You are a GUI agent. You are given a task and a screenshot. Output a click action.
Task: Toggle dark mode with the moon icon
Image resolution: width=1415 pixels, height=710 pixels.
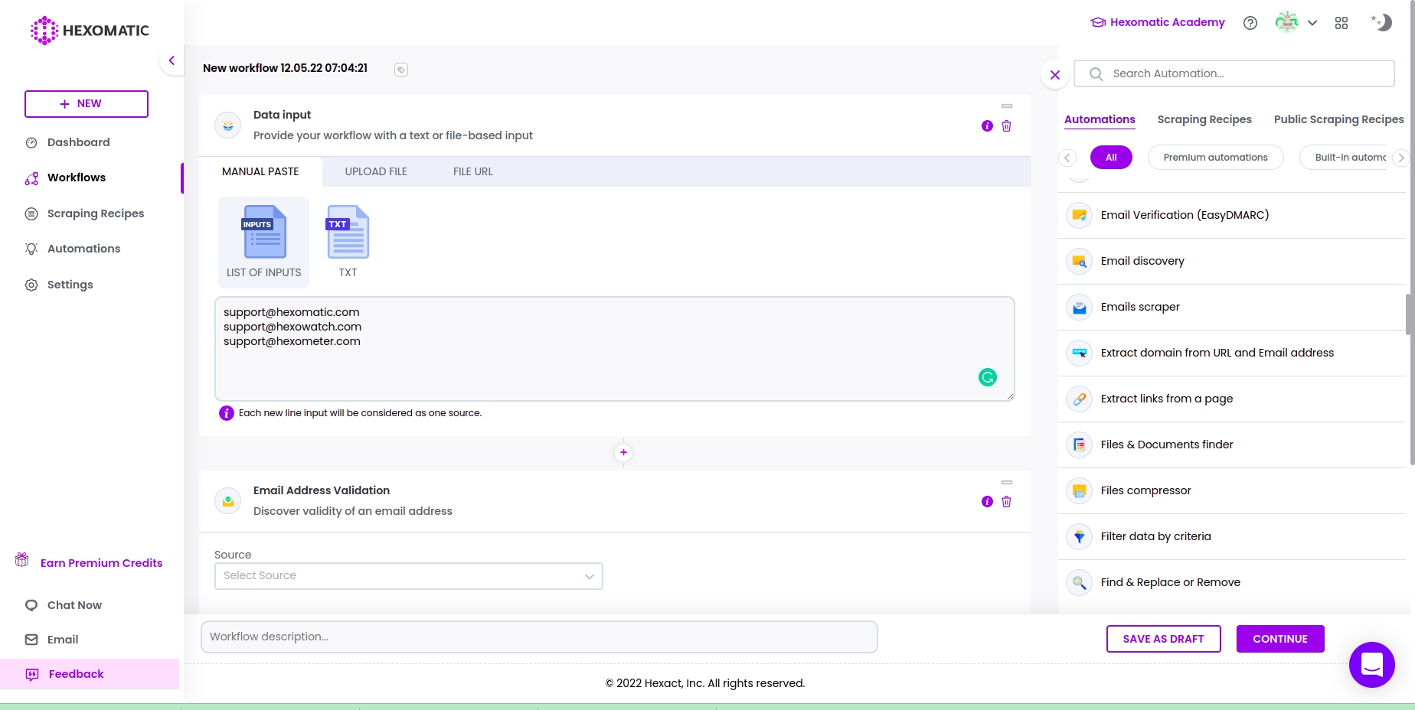pos(1381,22)
